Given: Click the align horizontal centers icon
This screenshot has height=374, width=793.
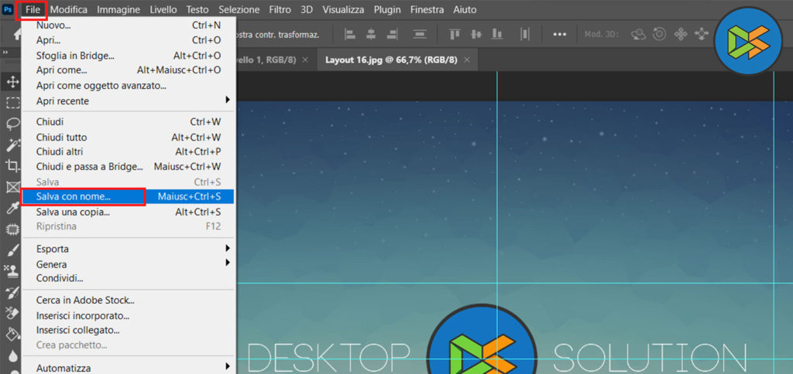Looking at the screenshot, I should 371,34.
